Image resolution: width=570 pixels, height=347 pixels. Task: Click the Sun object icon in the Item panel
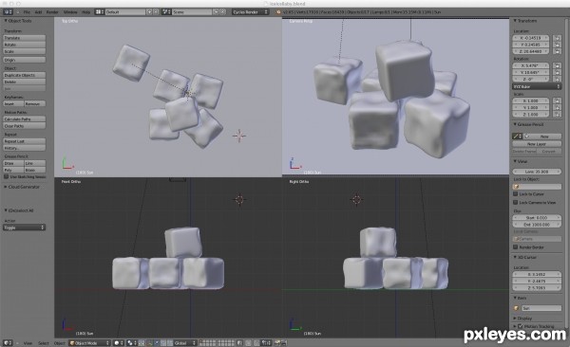click(x=516, y=308)
